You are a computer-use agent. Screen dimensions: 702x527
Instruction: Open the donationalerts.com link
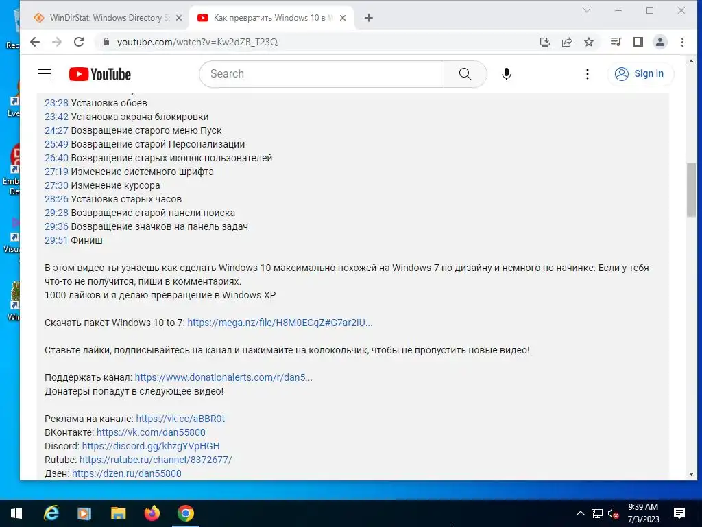click(223, 377)
